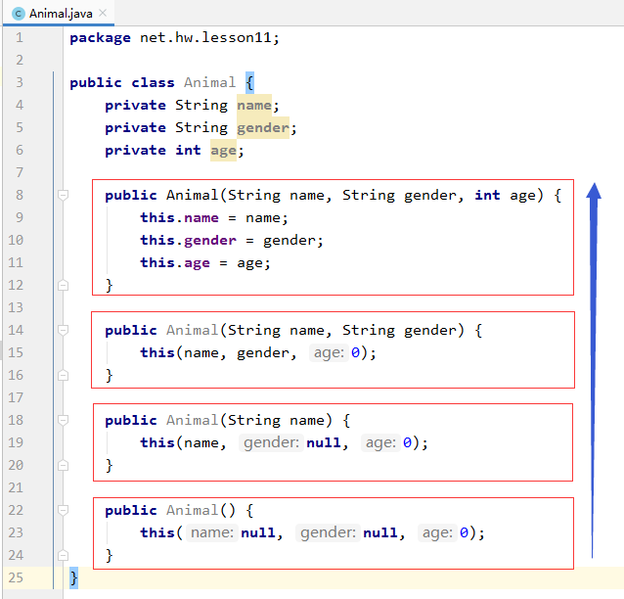624x599 pixels.
Task: Click line number 25 in the gutter
Action: click(x=16, y=577)
